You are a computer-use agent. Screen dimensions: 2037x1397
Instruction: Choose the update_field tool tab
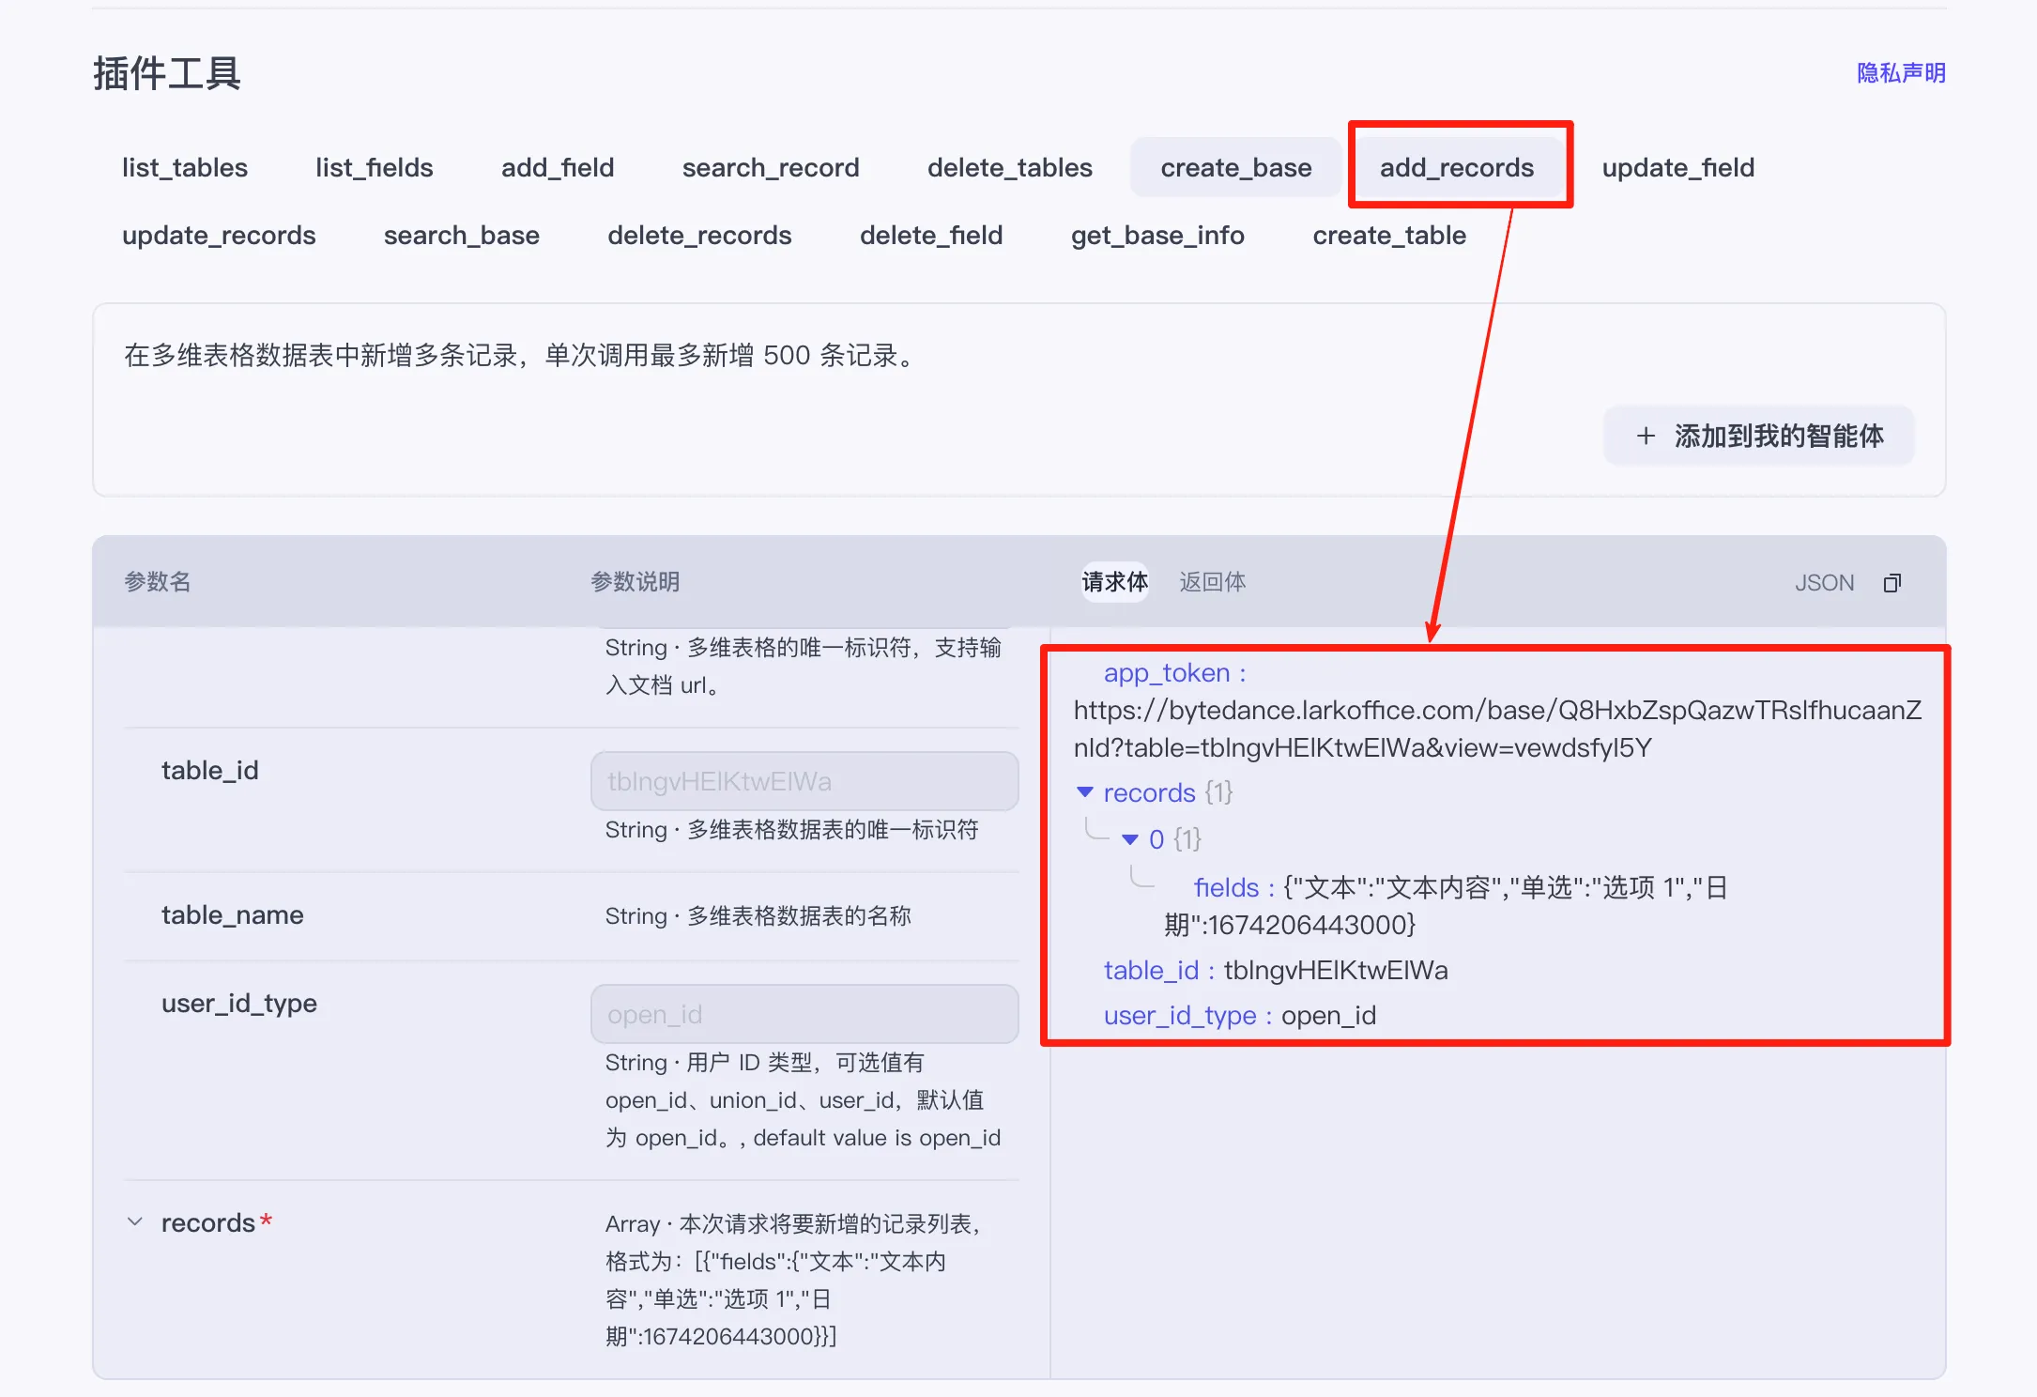tap(1677, 168)
